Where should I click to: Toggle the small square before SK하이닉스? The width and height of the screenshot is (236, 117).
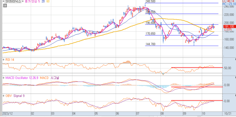point(3,2)
